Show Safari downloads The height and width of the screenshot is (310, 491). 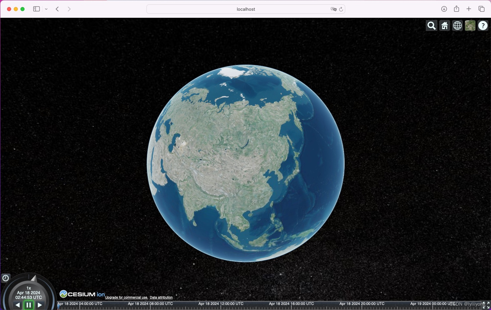[444, 9]
